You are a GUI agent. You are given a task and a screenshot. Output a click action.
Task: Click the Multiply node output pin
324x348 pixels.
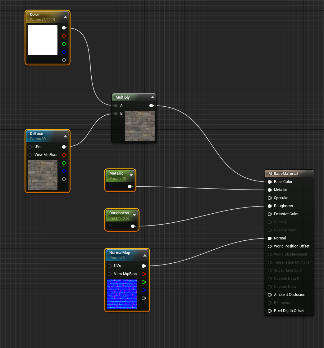pyautogui.click(x=151, y=106)
